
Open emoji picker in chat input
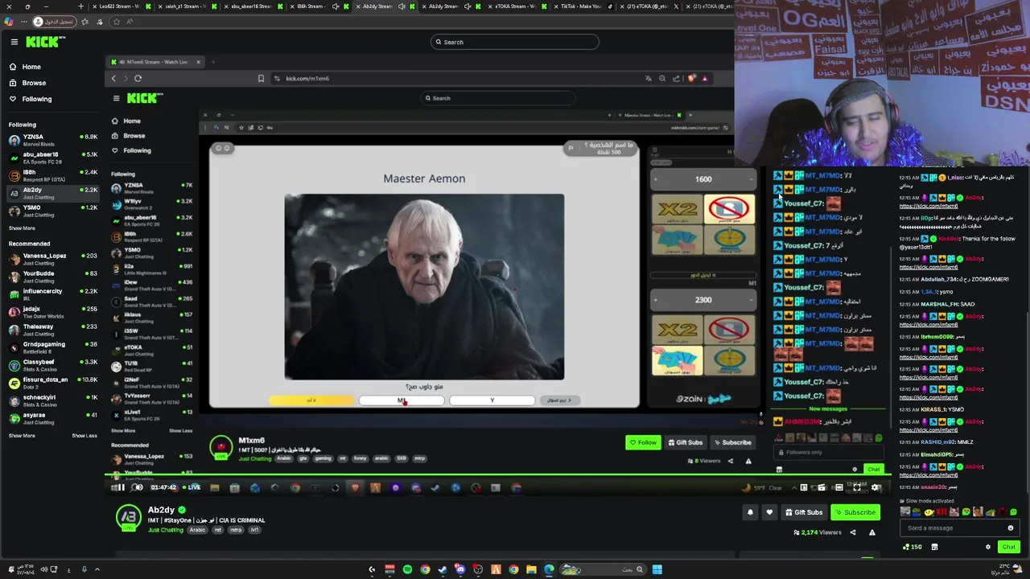pyautogui.click(x=1011, y=528)
